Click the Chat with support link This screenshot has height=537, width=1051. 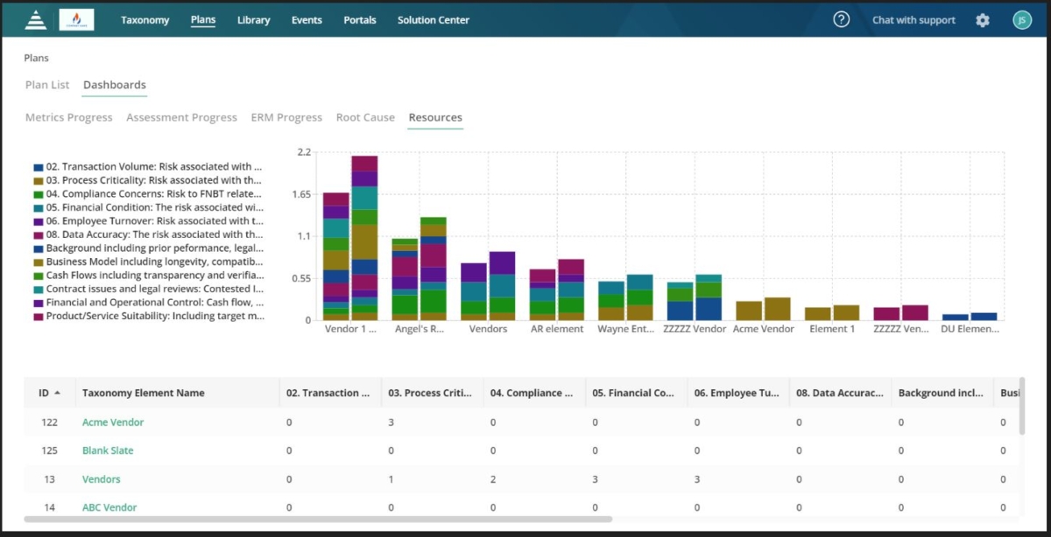(x=913, y=19)
